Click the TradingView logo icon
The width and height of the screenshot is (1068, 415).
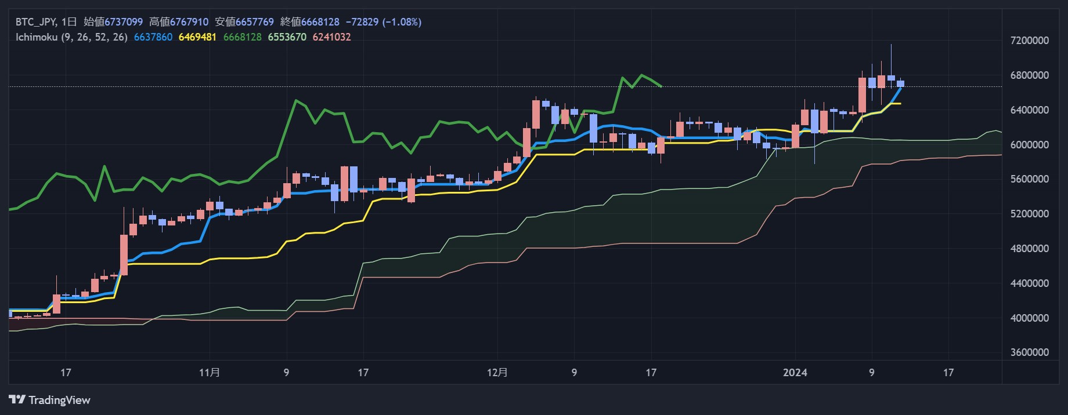pyautogui.click(x=17, y=400)
